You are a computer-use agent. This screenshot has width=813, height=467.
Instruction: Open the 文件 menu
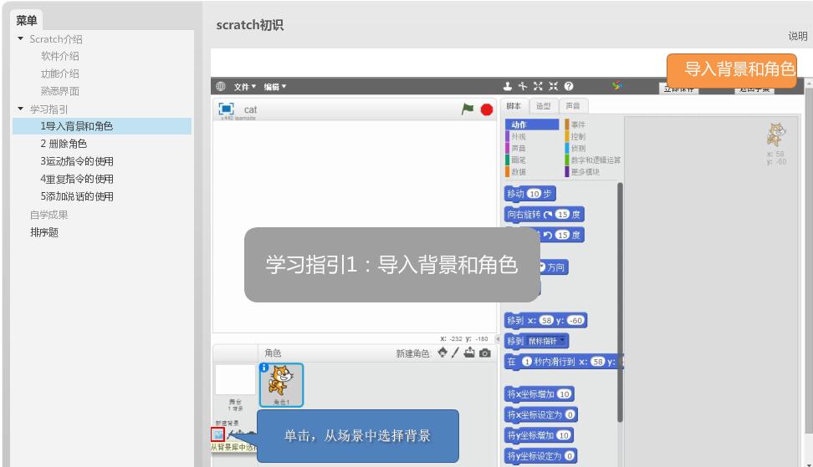(245, 86)
